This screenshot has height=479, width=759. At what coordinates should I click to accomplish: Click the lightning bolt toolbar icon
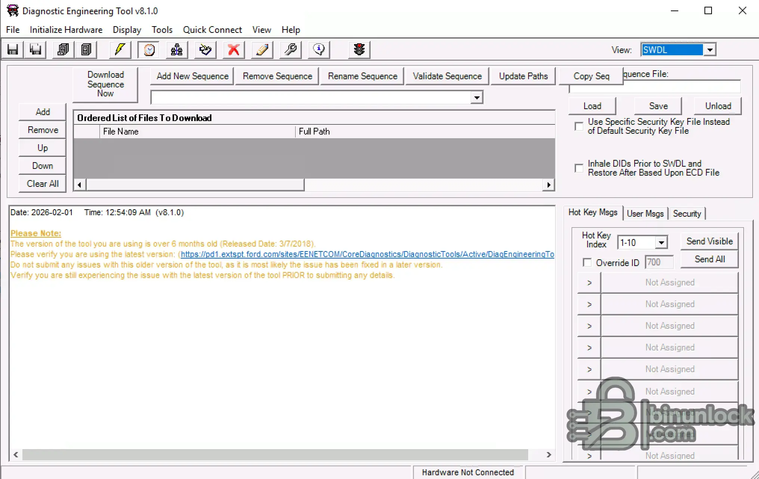(x=120, y=50)
